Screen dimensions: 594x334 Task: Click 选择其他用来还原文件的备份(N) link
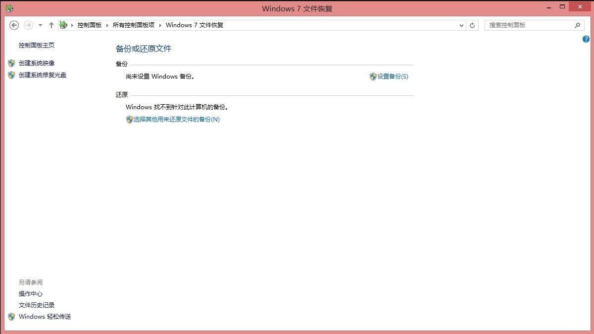177,120
